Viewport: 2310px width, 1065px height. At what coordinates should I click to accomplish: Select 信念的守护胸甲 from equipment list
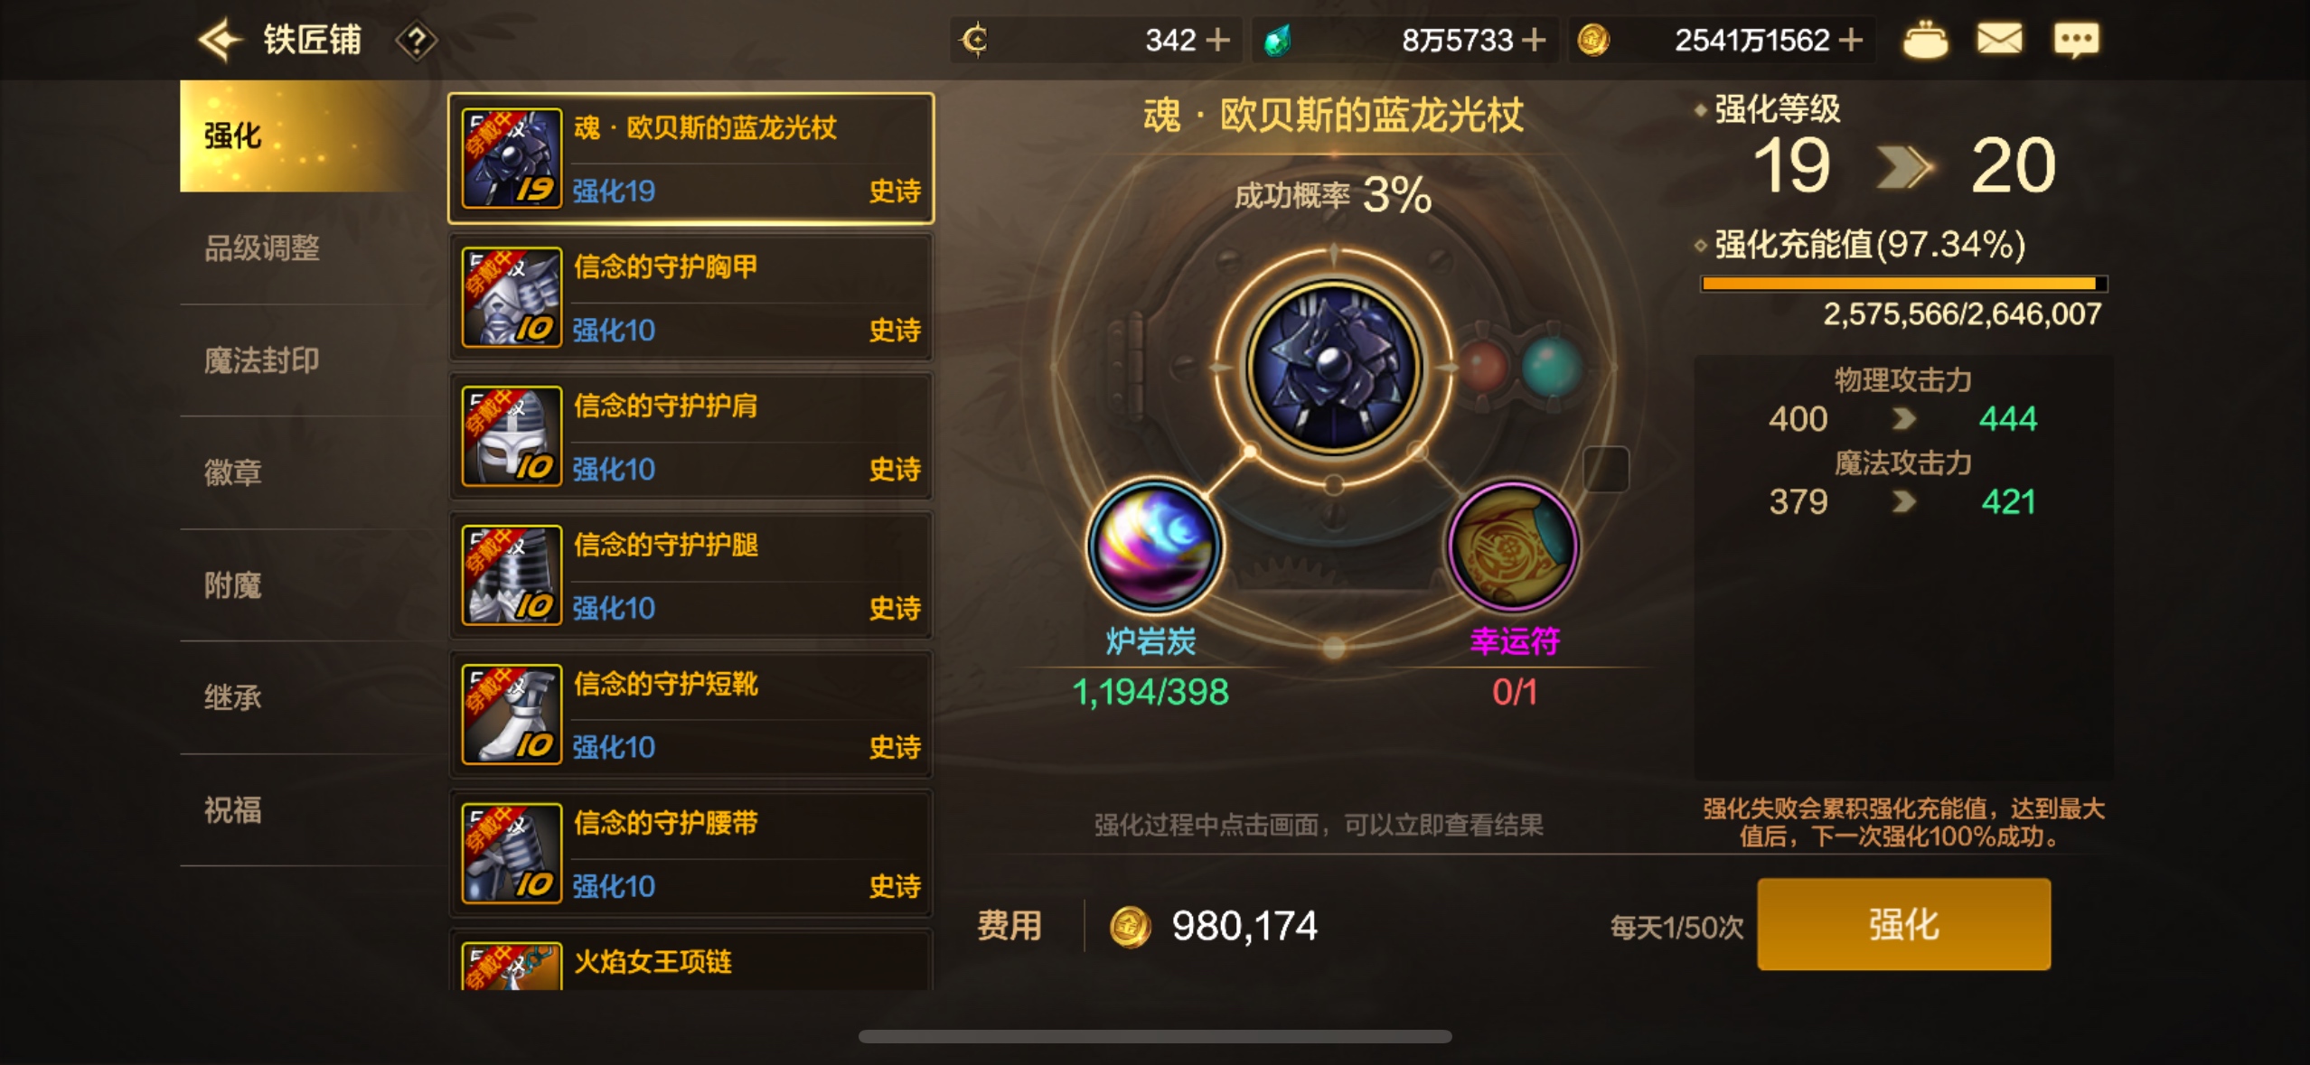click(691, 297)
